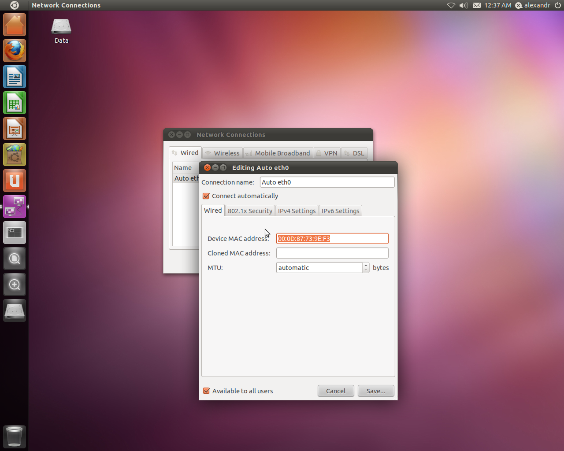Cancel editing Auto eth0 connection
Image resolution: width=564 pixels, height=451 pixels.
335,391
